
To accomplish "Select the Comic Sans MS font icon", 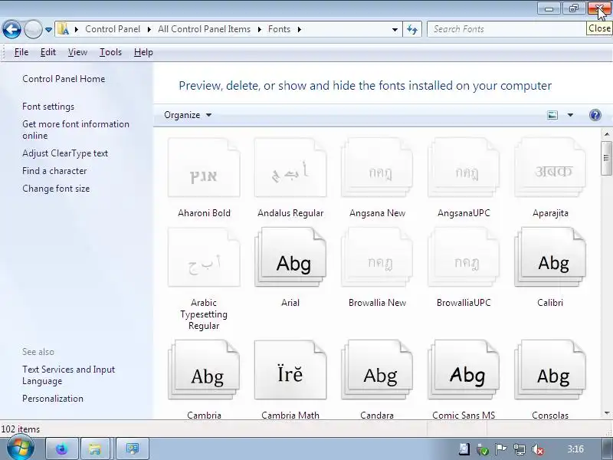I will tap(464, 370).
